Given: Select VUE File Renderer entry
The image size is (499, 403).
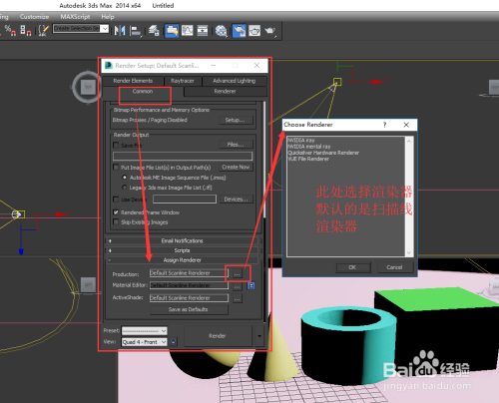Looking at the screenshot, I should 308,159.
